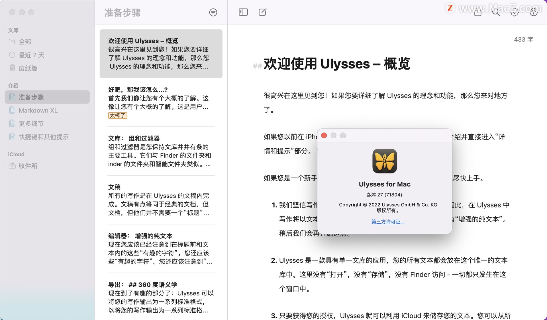Image resolution: width=547 pixels, height=320 pixels.
Task: Click the 全部 archive box icon
Action: [x=12, y=42]
